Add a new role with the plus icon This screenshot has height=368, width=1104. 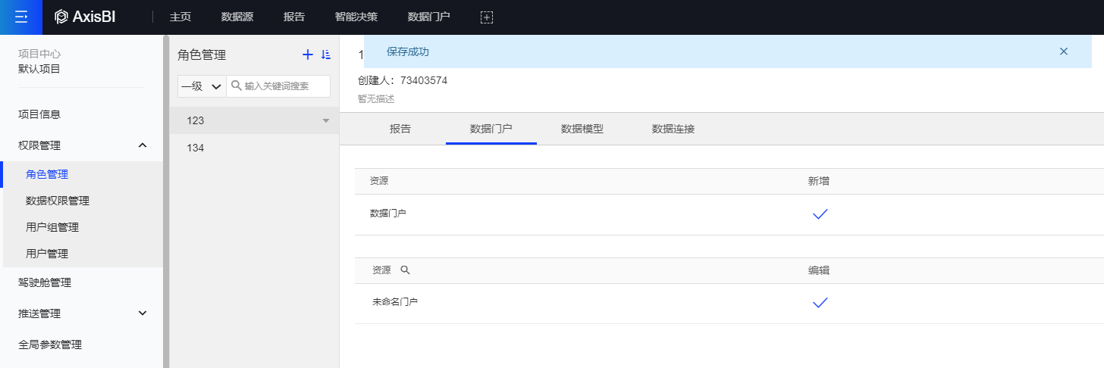pyautogui.click(x=308, y=55)
